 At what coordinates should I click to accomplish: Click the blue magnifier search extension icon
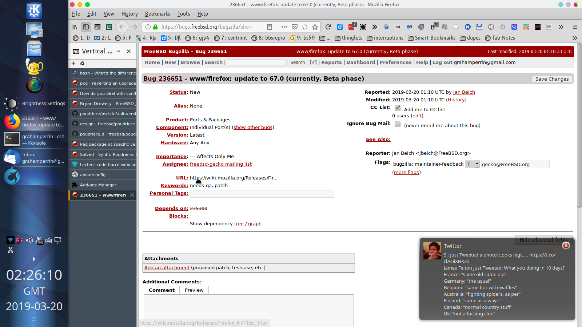(x=514, y=27)
